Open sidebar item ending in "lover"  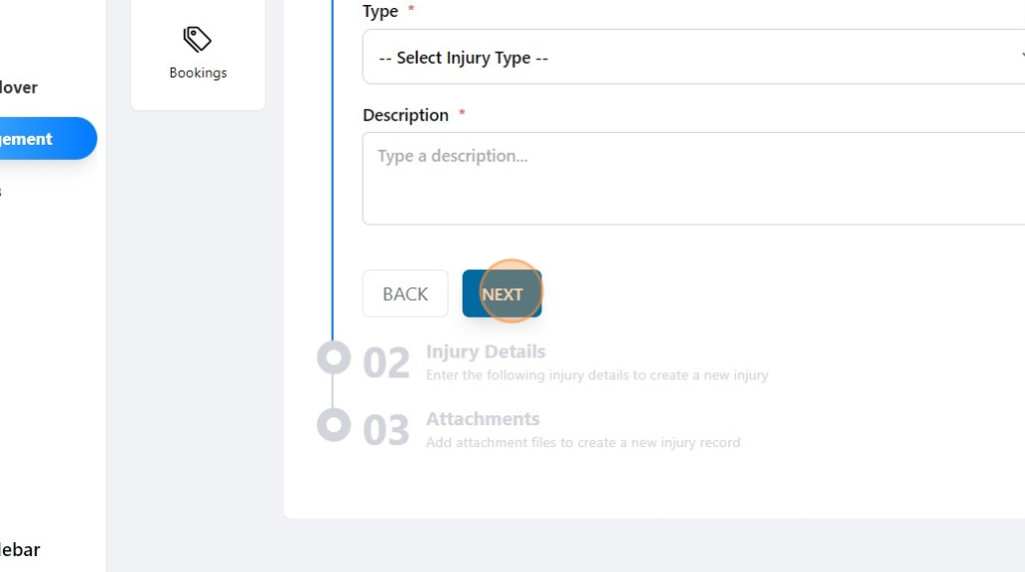coord(19,87)
